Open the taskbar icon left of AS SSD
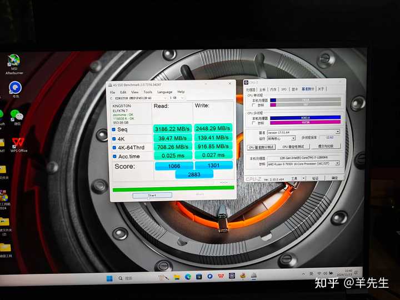Image resolution: width=400 pixels, height=300 pixels. point(243,276)
